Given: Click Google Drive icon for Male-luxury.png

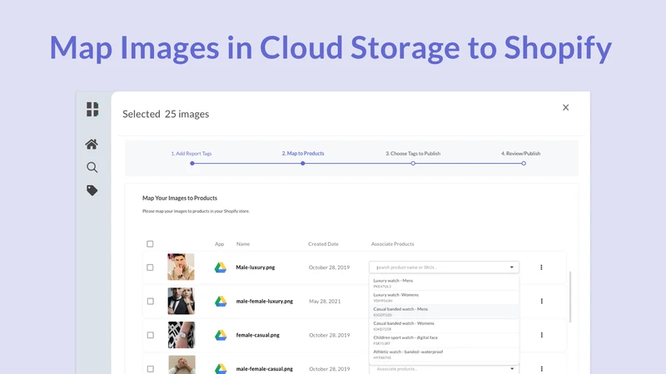Looking at the screenshot, I should [x=220, y=268].
